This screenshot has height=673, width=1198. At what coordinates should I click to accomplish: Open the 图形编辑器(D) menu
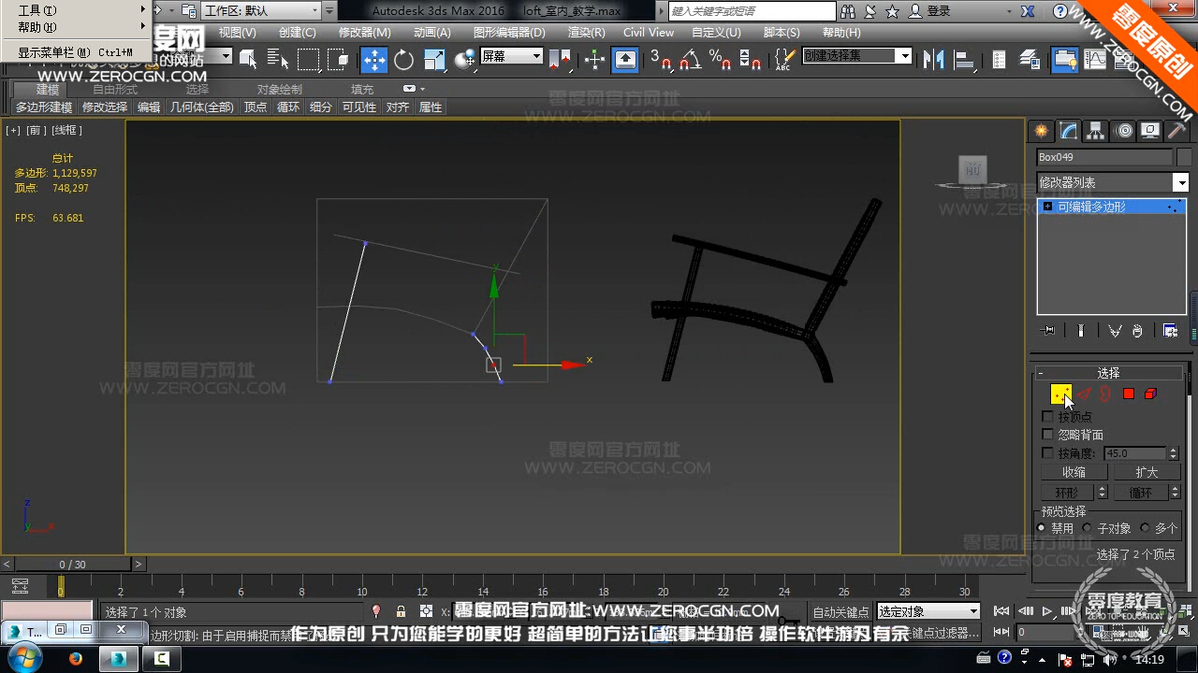pyautogui.click(x=508, y=33)
